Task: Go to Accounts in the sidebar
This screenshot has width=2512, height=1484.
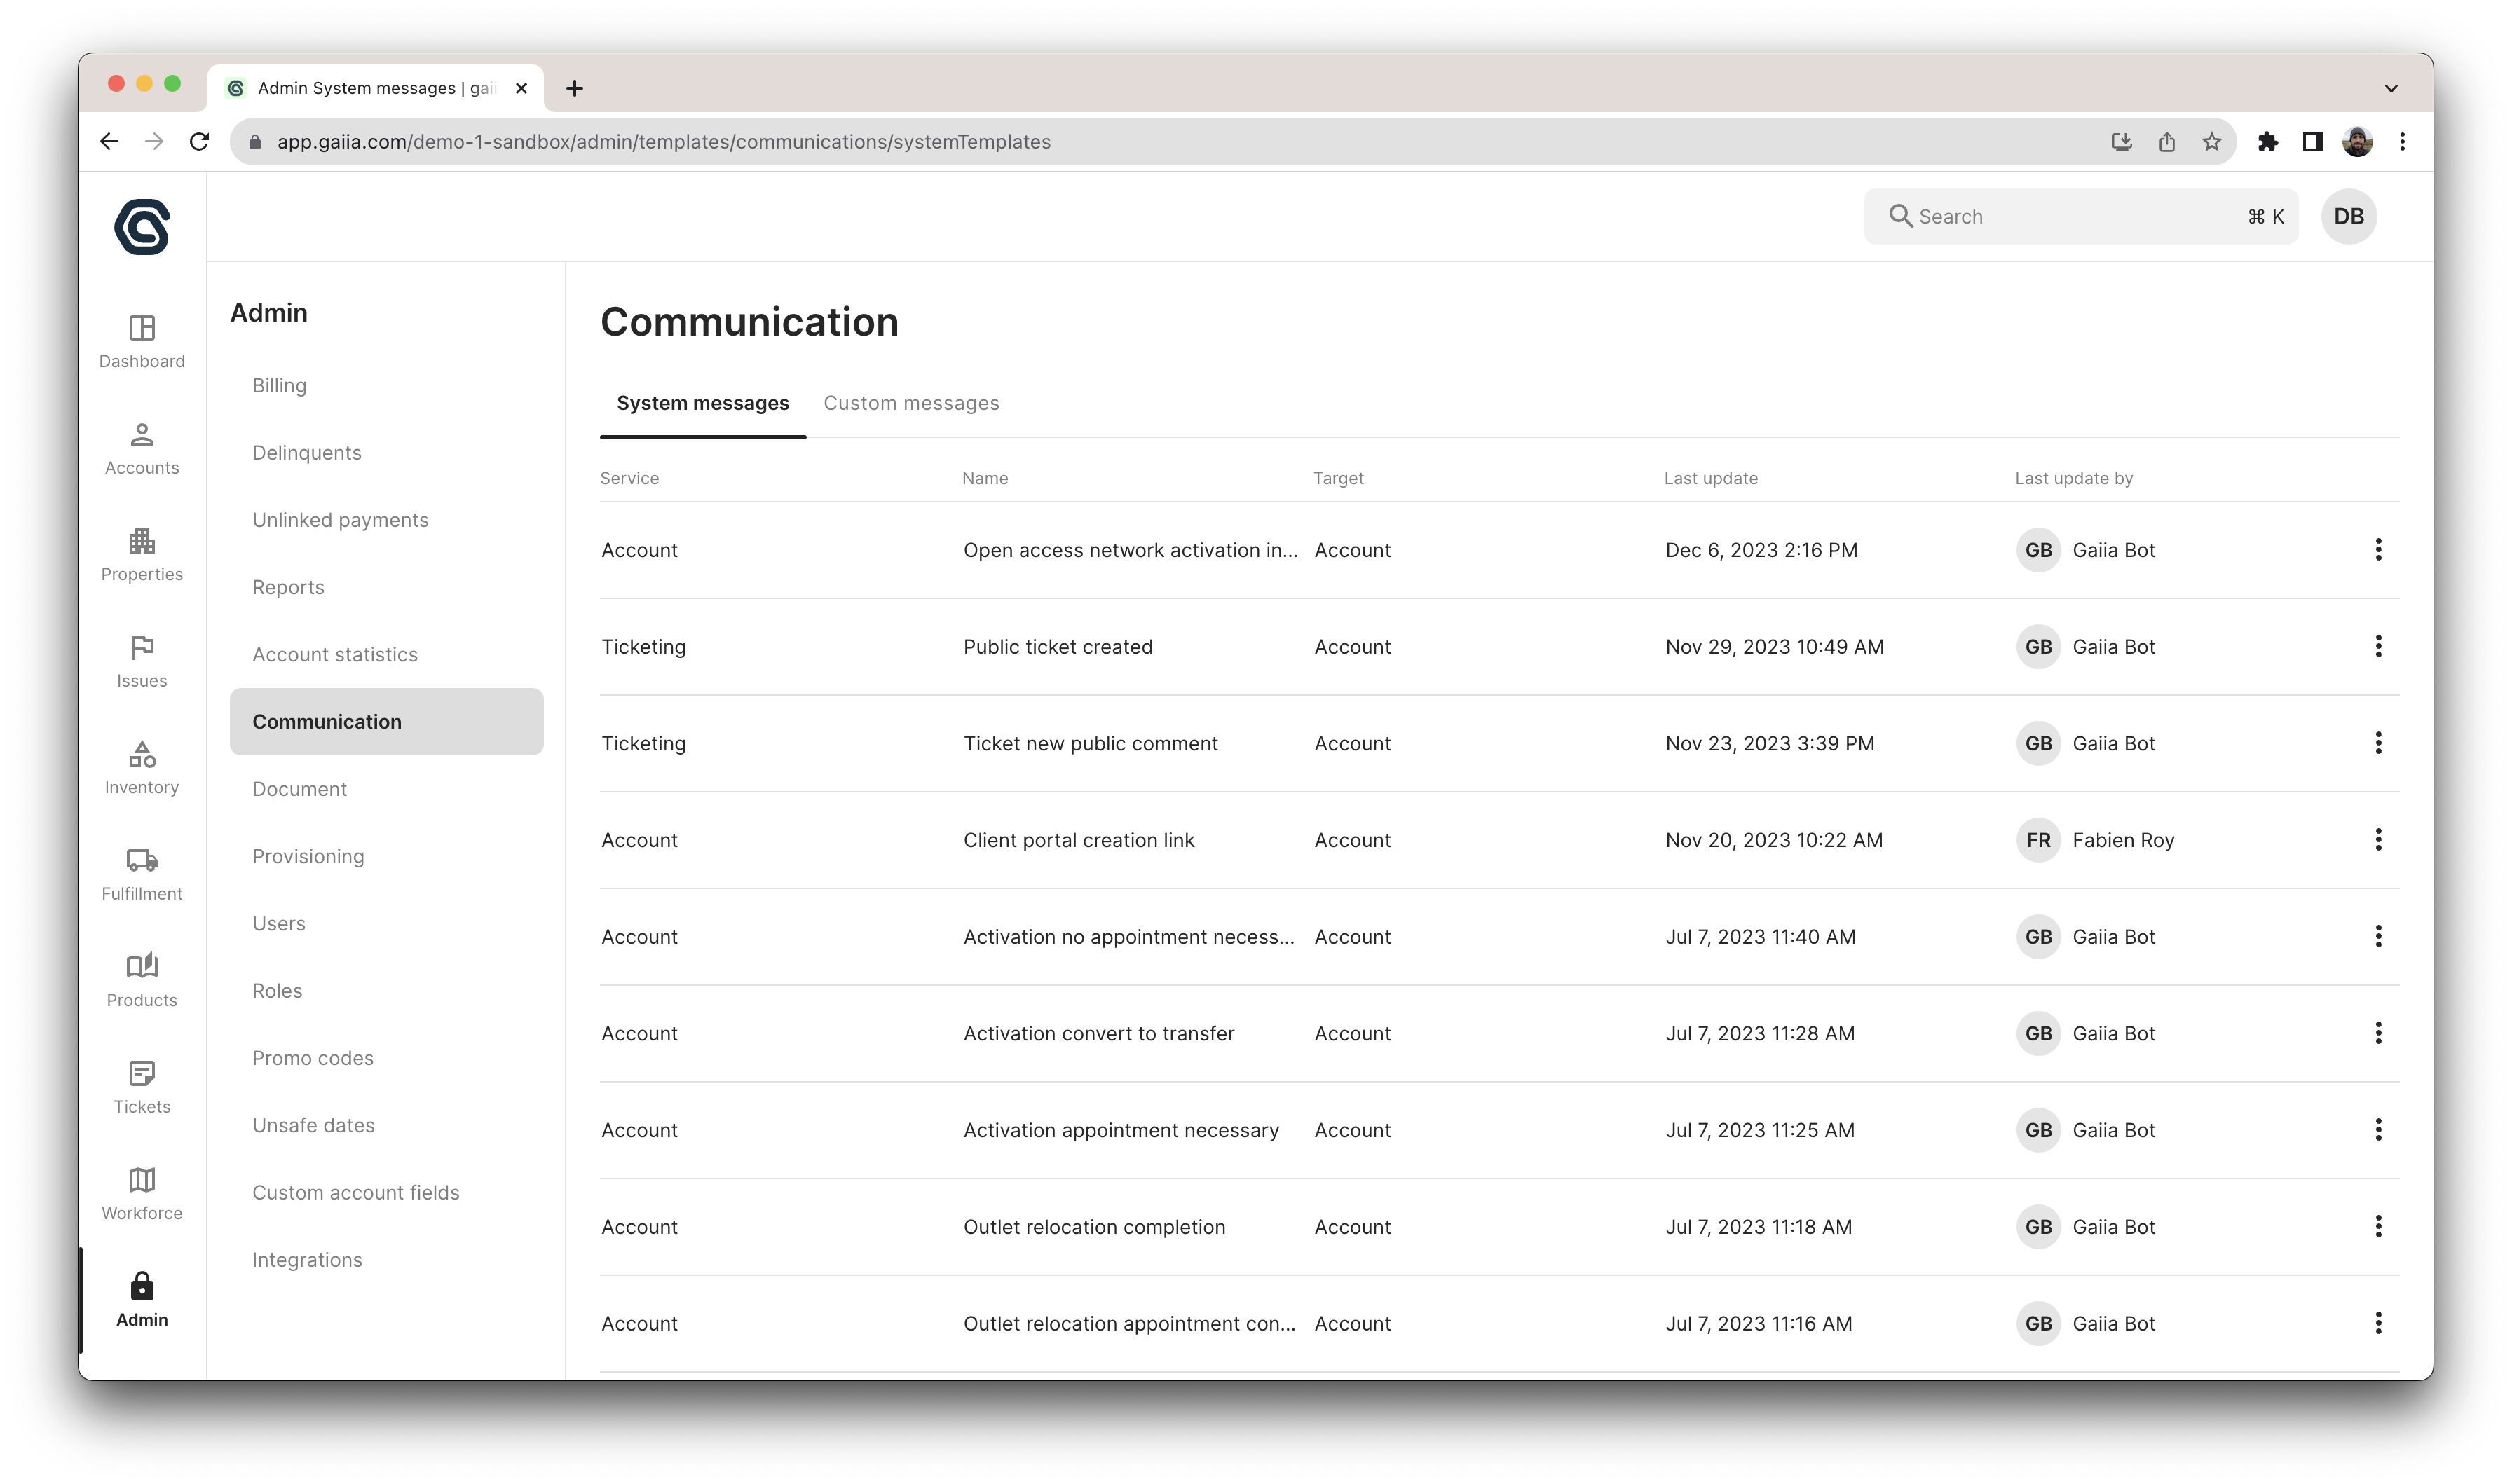Action: tap(142, 448)
